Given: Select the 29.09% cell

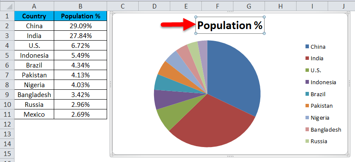Looking at the screenshot, I should (x=80, y=26).
